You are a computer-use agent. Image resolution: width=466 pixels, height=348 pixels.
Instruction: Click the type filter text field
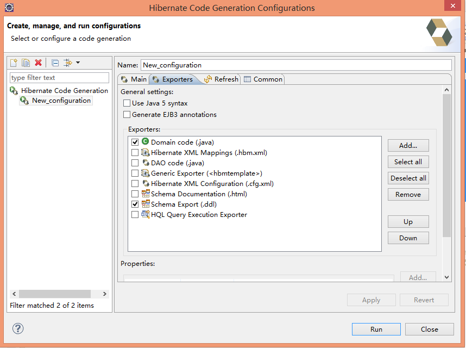[59, 78]
